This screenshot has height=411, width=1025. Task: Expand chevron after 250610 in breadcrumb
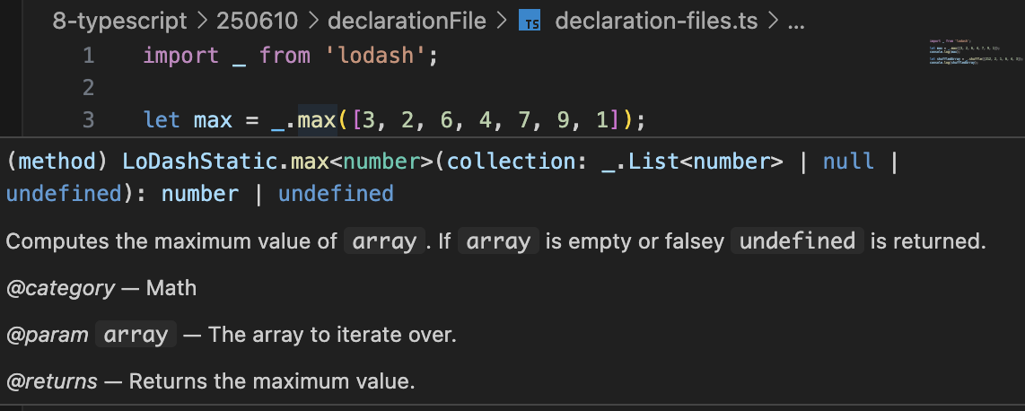tap(313, 22)
